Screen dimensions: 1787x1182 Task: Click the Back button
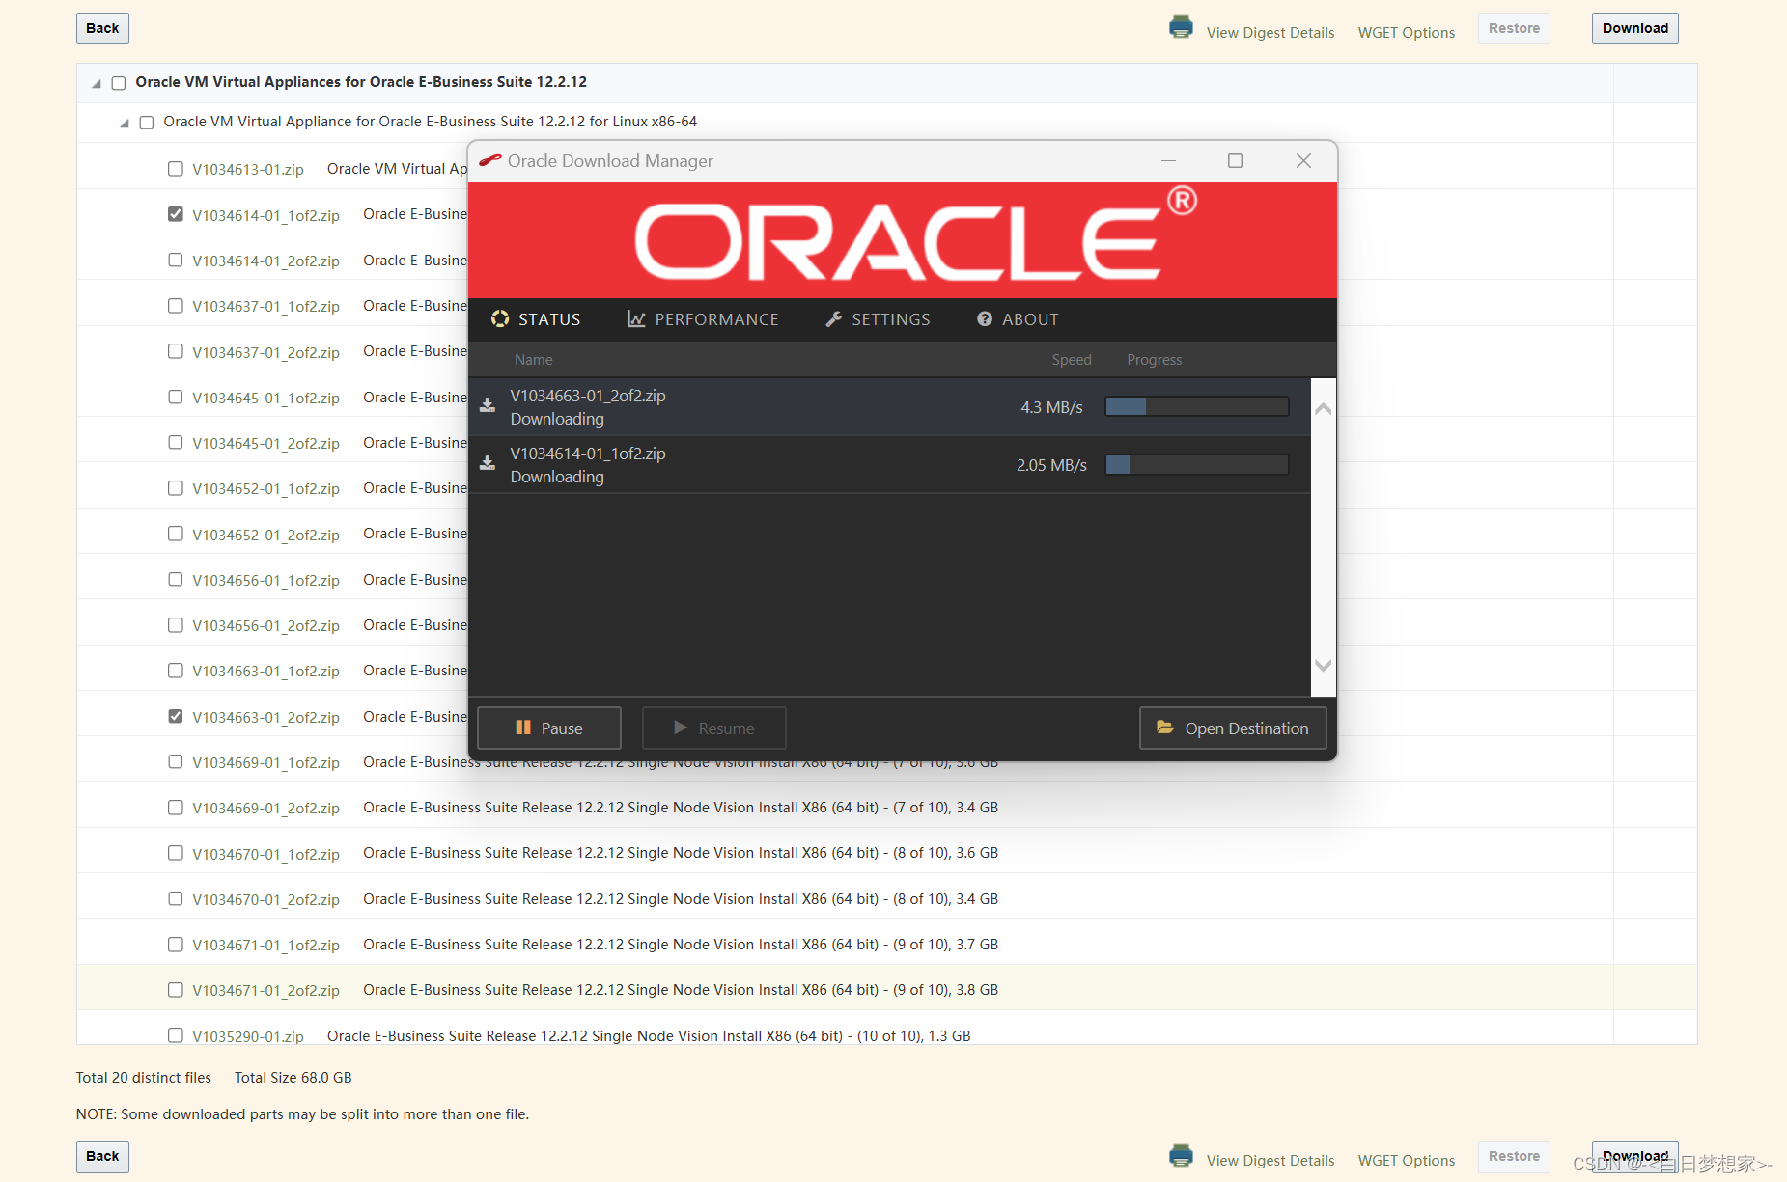(101, 28)
